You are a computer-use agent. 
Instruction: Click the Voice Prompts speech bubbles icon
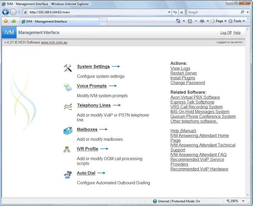coord(68,87)
